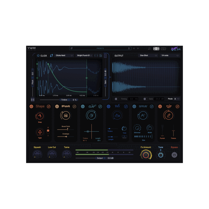Click the Timbre percent slider under waveform
This screenshot has width=209, height=209.
[69, 100]
